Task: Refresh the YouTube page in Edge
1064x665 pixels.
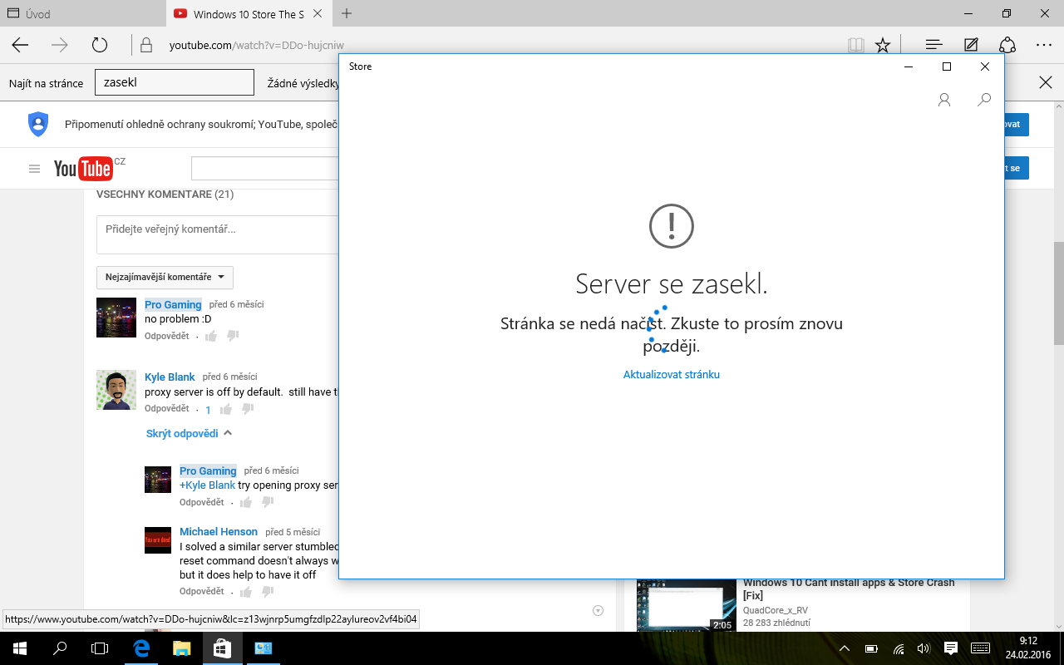Action: [100, 46]
